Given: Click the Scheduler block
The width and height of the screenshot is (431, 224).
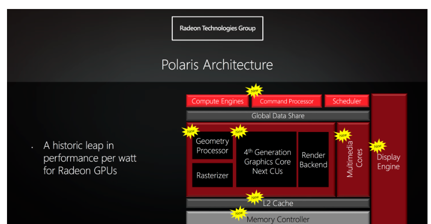Looking at the screenshot, I should [347, 101].
